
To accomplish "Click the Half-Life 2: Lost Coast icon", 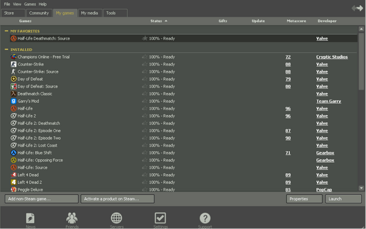I will coord(13,145).
